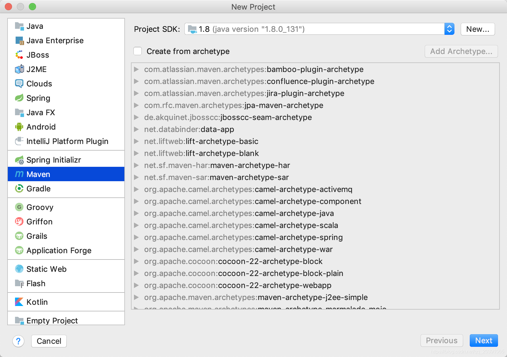Select camel-archetype-spring row
Viewport: 507px width, 357px height.
click(x=315, y=237)
